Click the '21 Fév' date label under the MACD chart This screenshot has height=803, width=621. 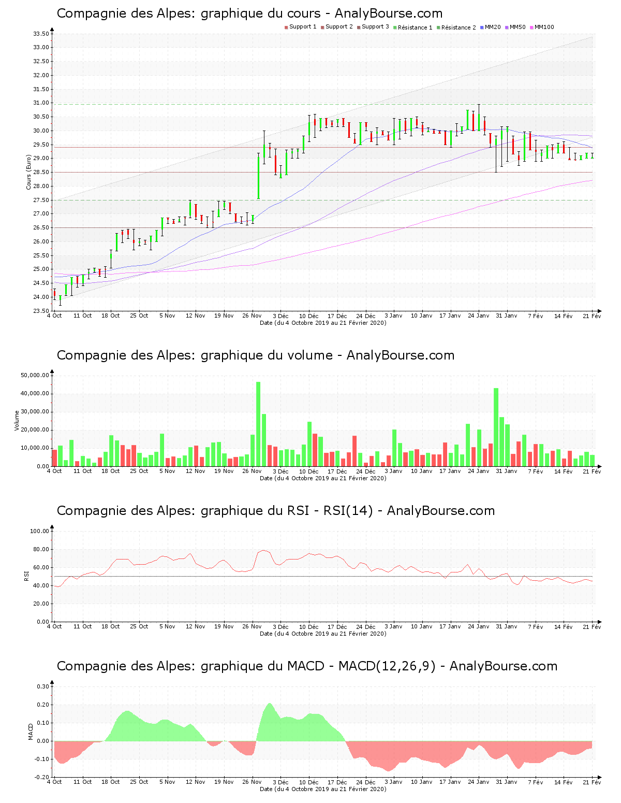pos(592,782)
